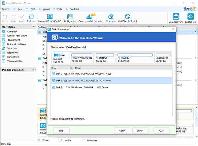Expand the Tool menu dropdown arrow

click(39, 9)
